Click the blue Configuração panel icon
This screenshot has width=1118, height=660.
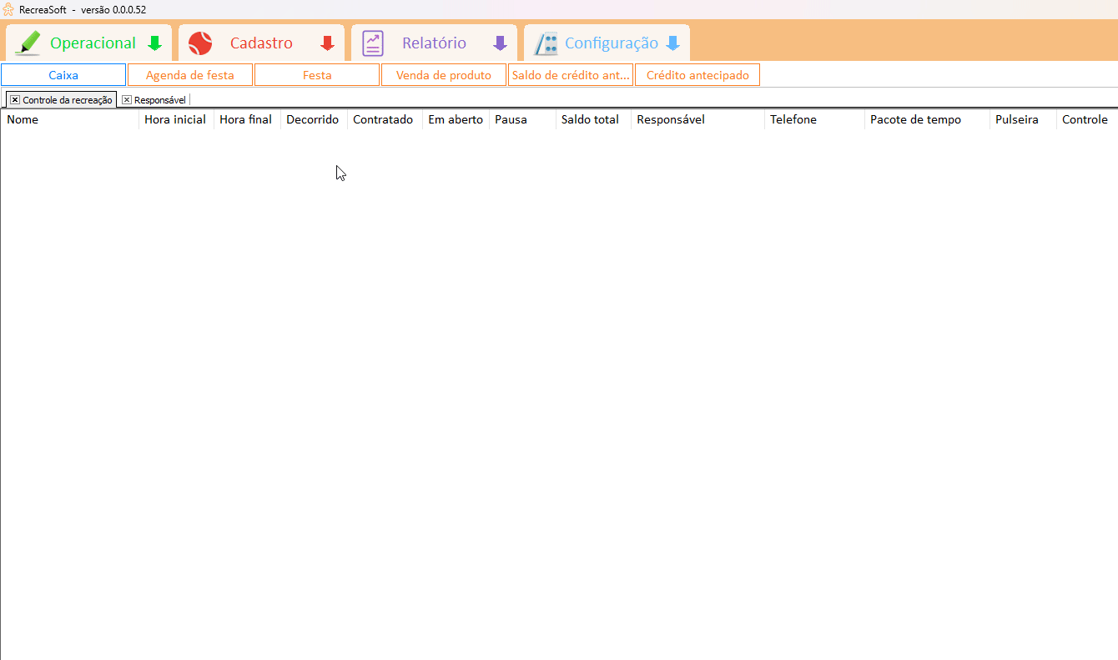click(x=546, y=43)
